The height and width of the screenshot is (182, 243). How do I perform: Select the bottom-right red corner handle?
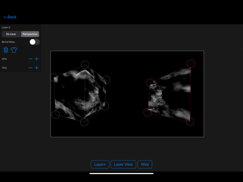(190, 121)
